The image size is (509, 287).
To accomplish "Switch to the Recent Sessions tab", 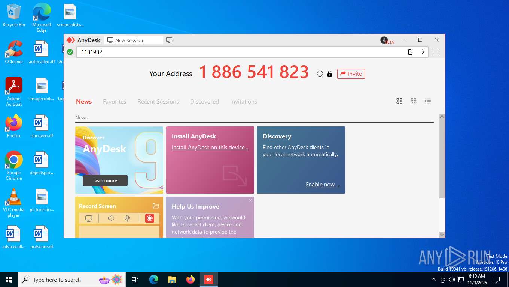I will [158, 101].
